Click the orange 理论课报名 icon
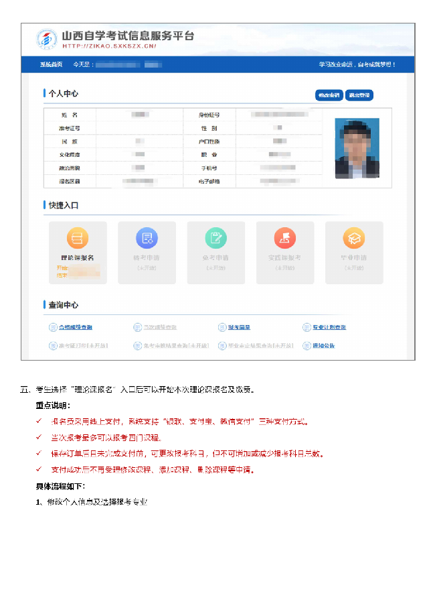 pos(78,238)
